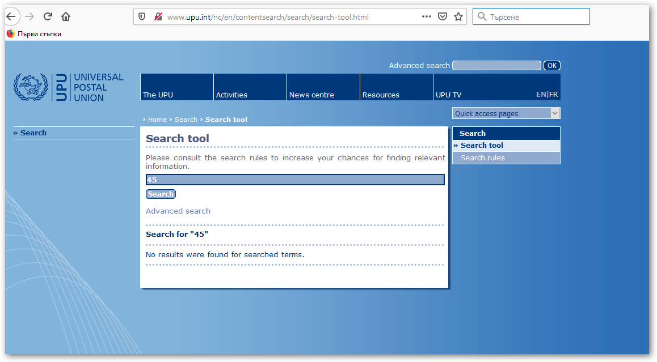Click the Search button below query field
Screen dimensions: 657x362
(x=161, y=194)
